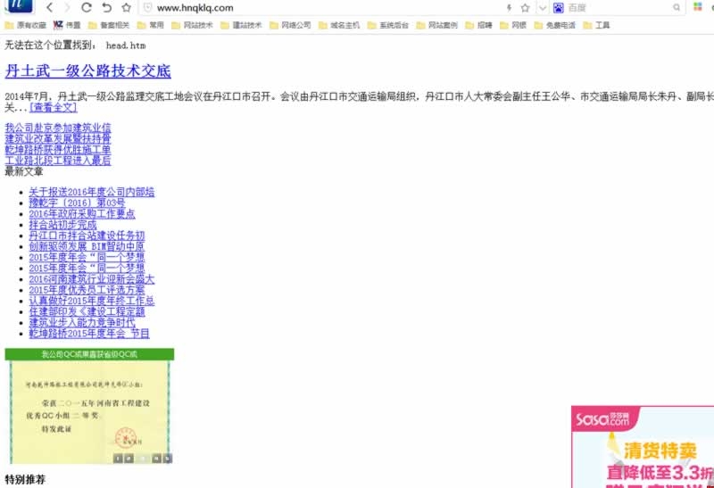Image resolution: width=714 pixels, height=488 pixels.
Task: Open the 域名主机 bookmark folder
Action: point(338,25)
